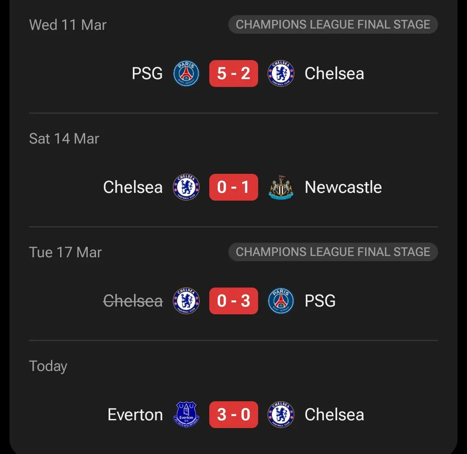Click the Everton club crest
Image resolution: width=467 pixels, height=454 pixels.
186,415
